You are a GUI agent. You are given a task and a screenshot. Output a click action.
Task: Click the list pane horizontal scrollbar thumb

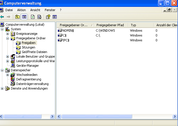tap(97, 117)
